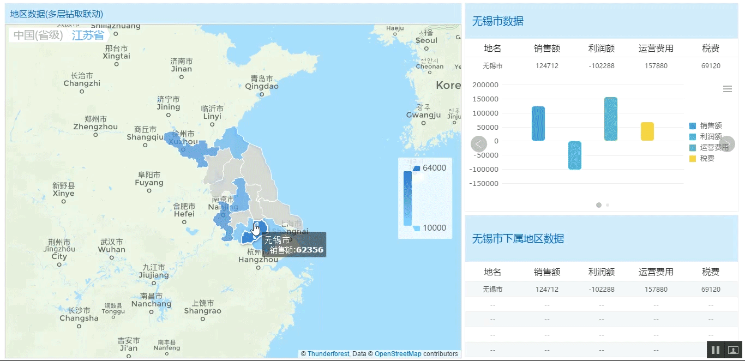This screenshot has width=745, height=361.
Task: Click the left carousel arrow on the chart
Action: 478,143
